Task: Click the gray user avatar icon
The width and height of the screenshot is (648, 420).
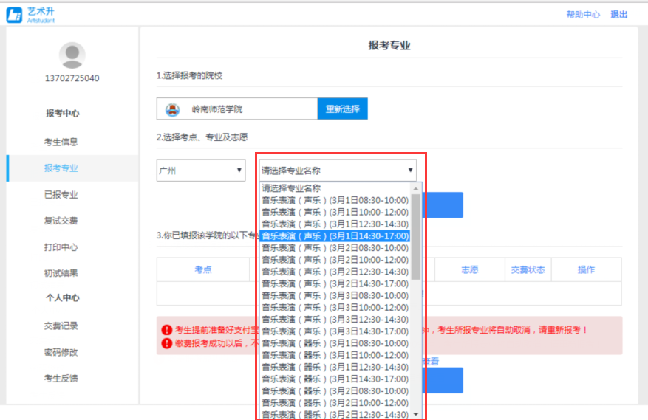Action: (x=72, y=55)
